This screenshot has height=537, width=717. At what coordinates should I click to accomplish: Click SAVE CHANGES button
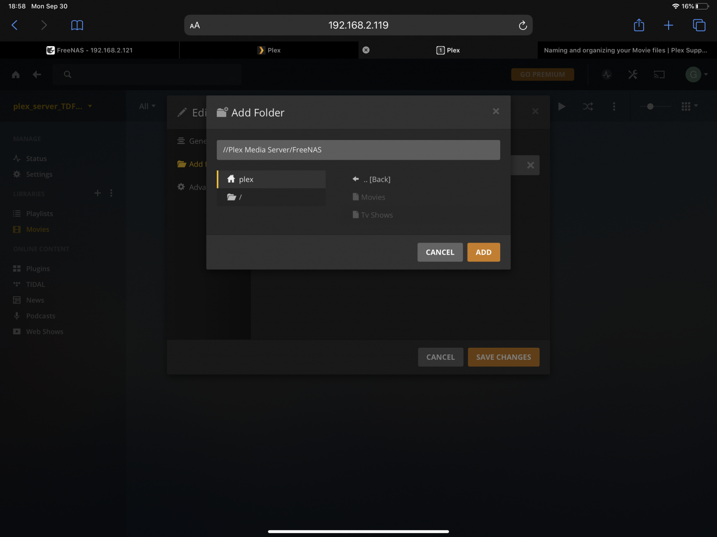pyautogui.click(x=504, y=357)
